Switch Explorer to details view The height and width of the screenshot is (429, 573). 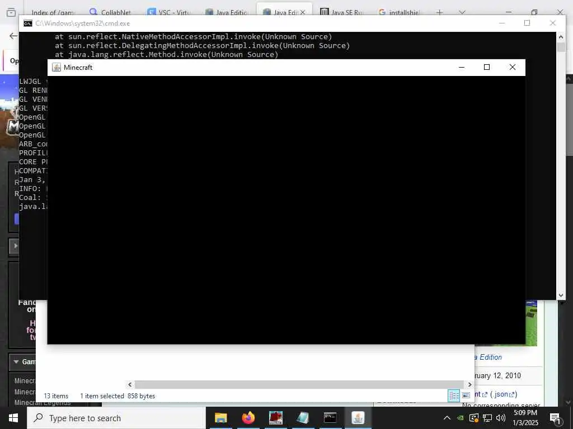(x=454, y=395)
